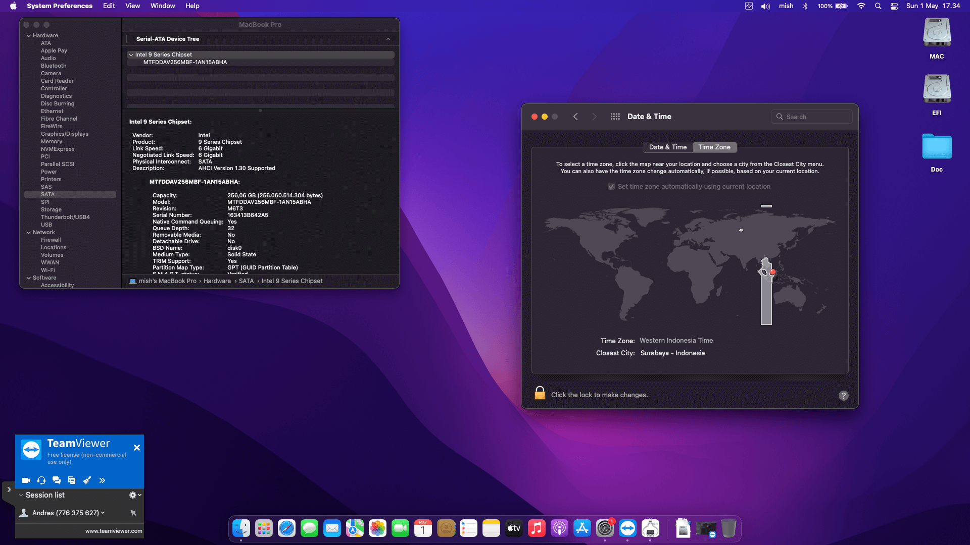Open Messages app in Dock
Viewport: 970px width, 545px height.
pos(309,528)
